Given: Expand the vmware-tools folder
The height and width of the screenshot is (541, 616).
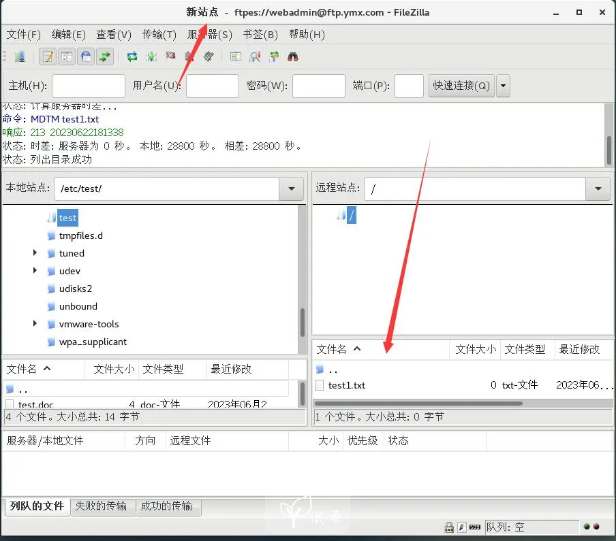Looking at the screenshot, I should click(x=35, y=323).
